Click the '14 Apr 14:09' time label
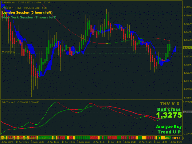The image size is (192, 144). [114, 142]
